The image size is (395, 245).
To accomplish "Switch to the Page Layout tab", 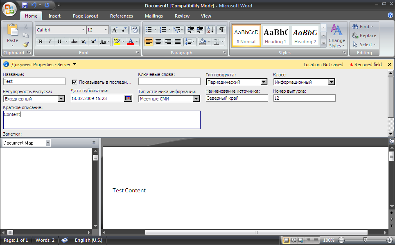I will [86, 16].
